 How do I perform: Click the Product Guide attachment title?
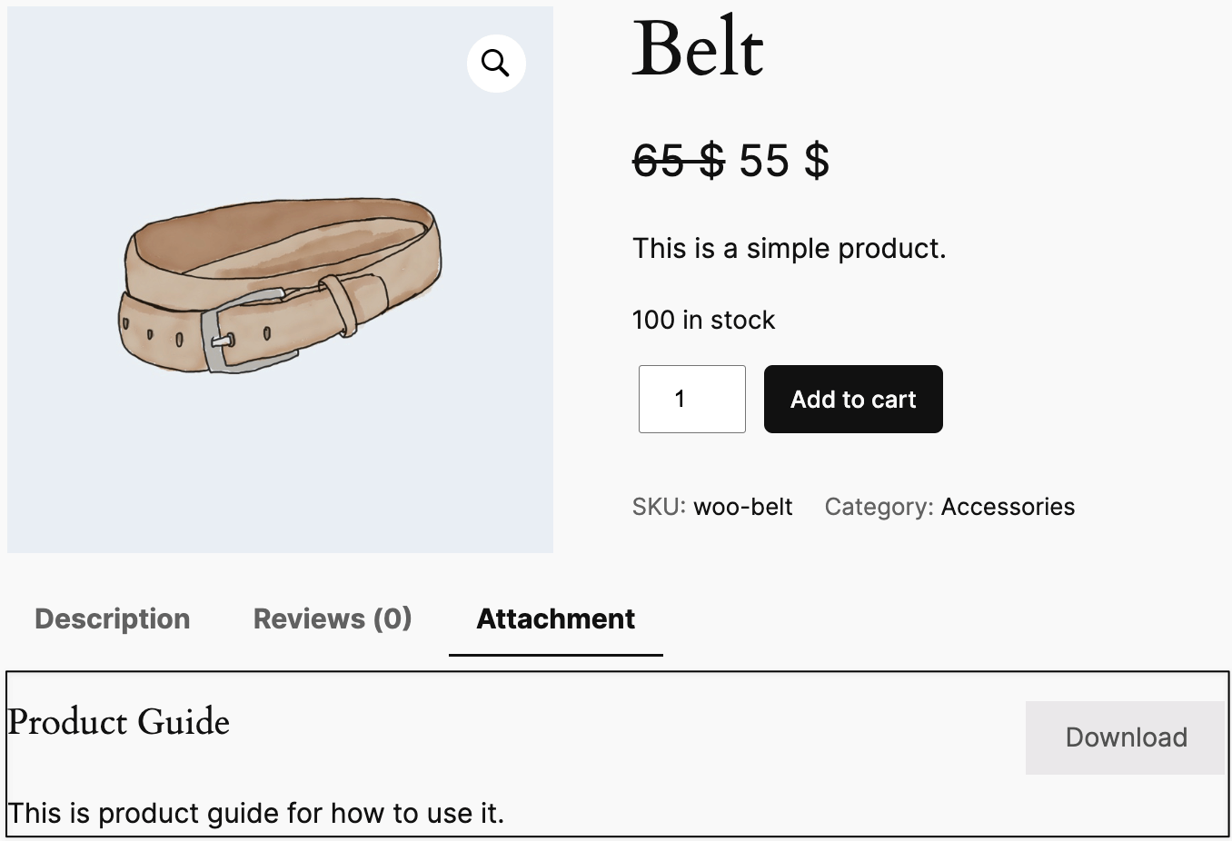click(118, 722)
